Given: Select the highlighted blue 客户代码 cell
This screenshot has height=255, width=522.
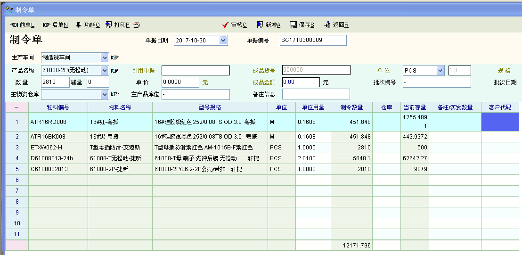Looking at the screenshot, I should coord(500,122).
